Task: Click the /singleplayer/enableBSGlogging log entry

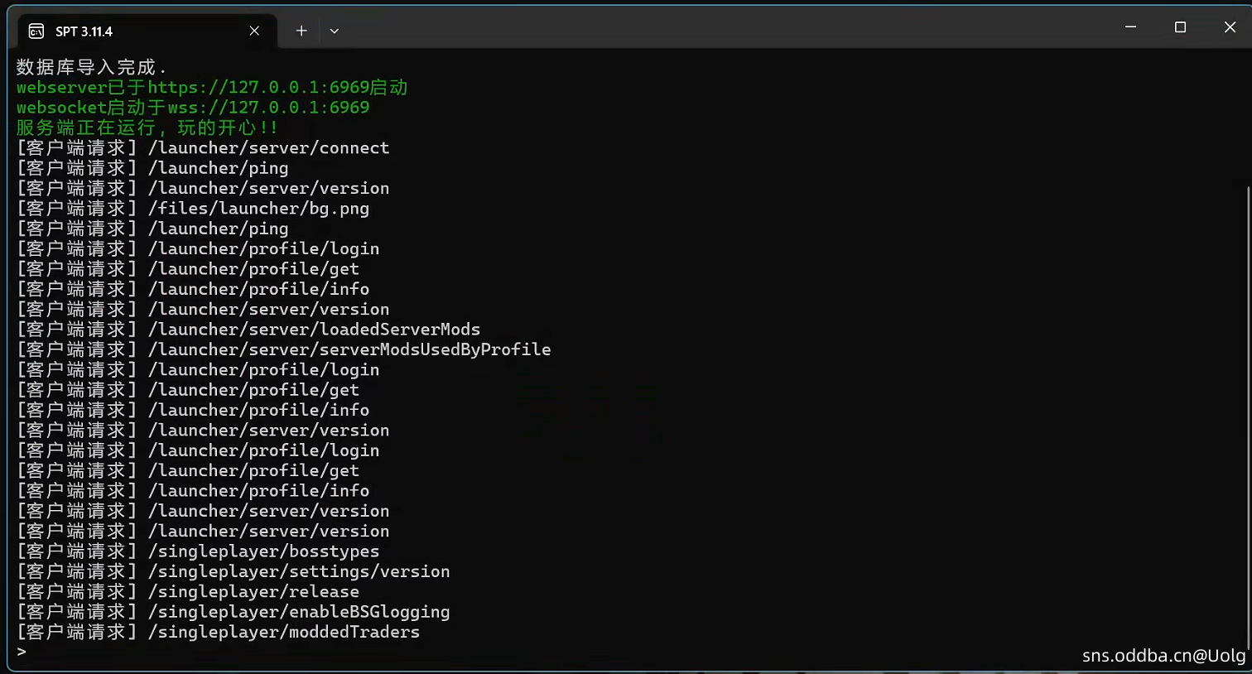Action: pos(299,612)
